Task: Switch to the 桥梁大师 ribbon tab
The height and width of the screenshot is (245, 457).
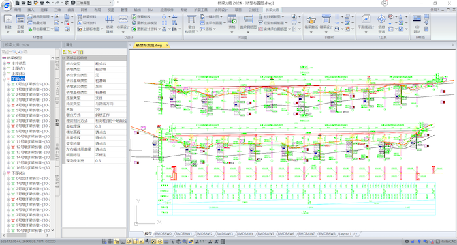Action: click(272, 10)
